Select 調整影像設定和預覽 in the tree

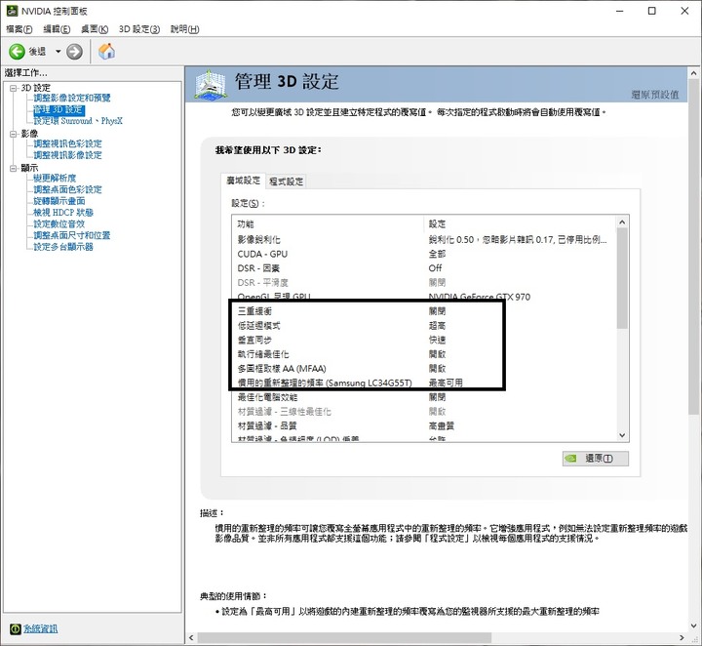(x=71, y=98)
